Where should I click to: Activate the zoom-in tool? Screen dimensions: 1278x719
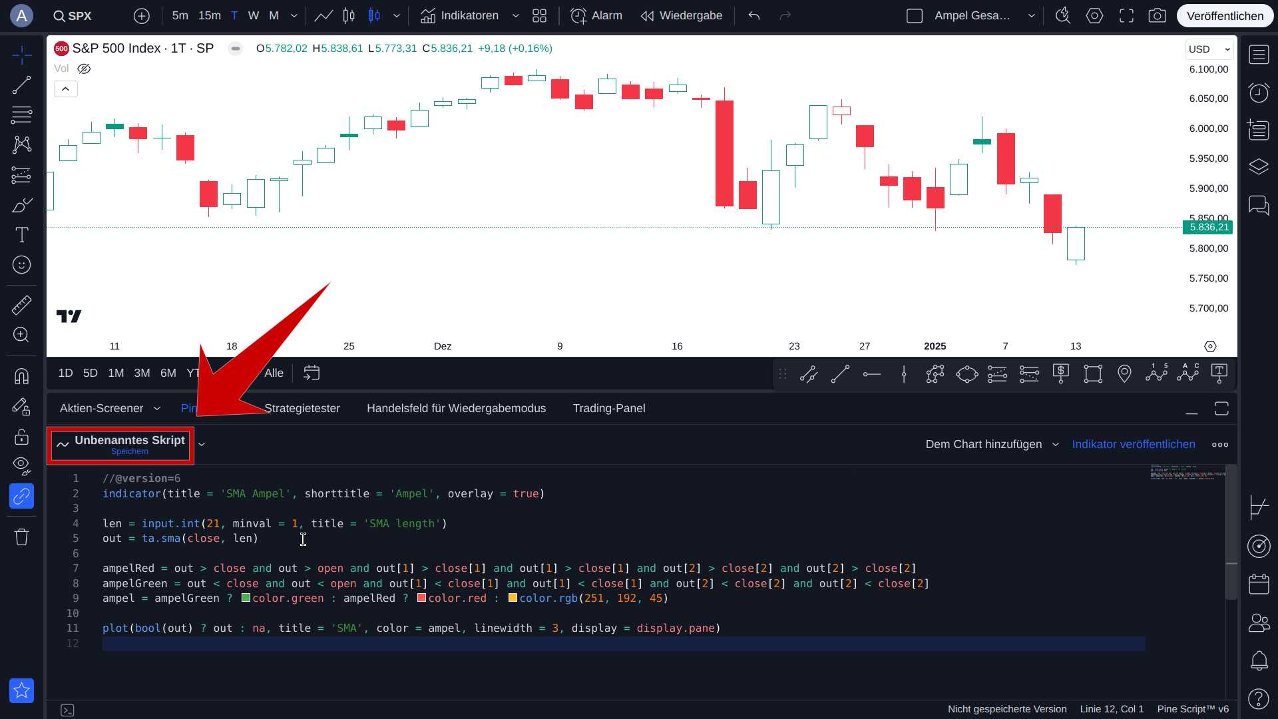pyautogui.click(x=21, y=335)
